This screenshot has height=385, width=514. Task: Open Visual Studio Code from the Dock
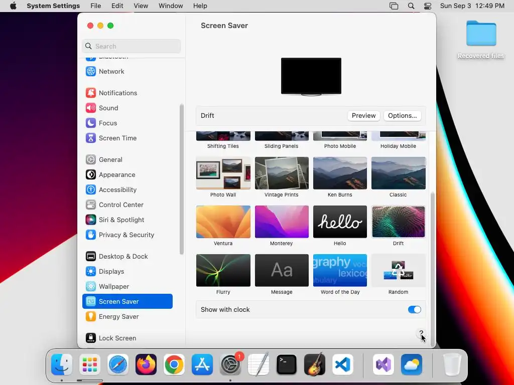pyautogui.click(x=342, y=364)
